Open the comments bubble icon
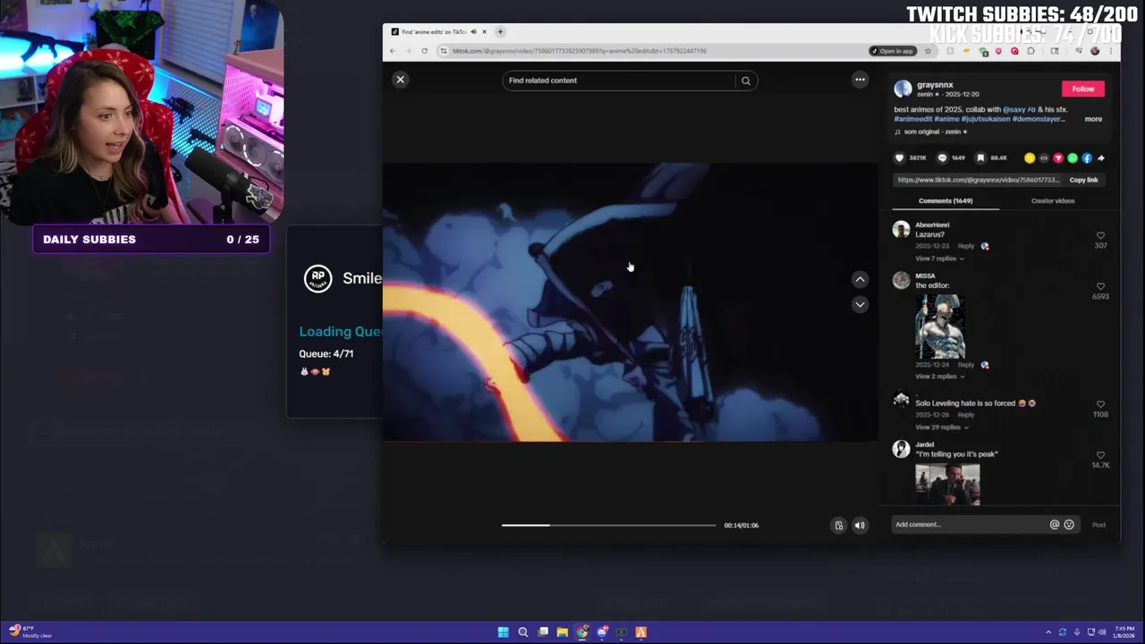The height and width of the screenshot is (644, 1145). (x=942, y=158)
